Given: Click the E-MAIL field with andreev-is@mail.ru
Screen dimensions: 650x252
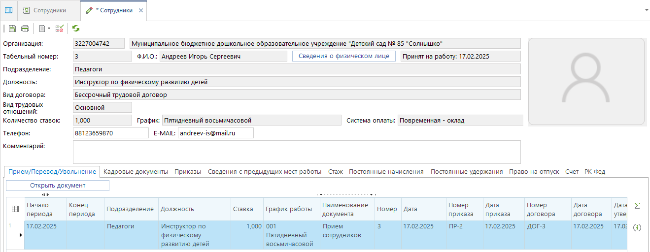Looking at the screenshot, I should tap(215, 133).
